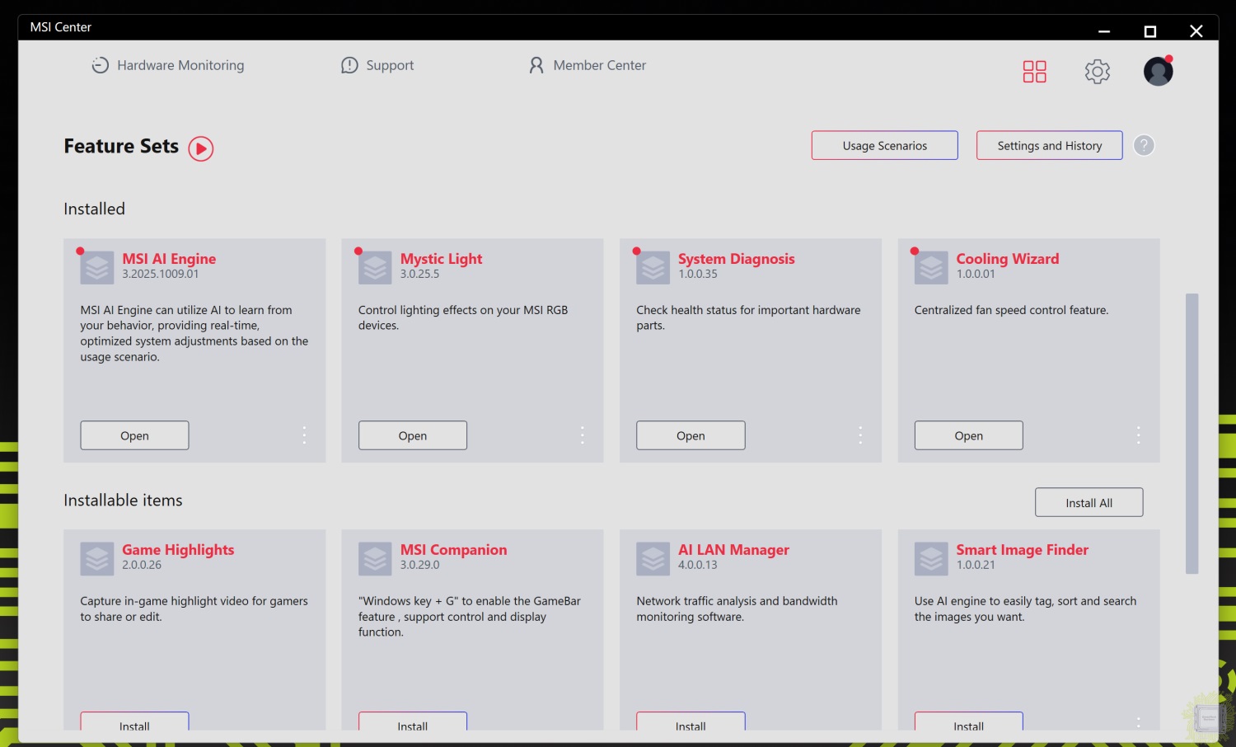
Task: Click the question mark help icon
Action: tap(1143, 146)
